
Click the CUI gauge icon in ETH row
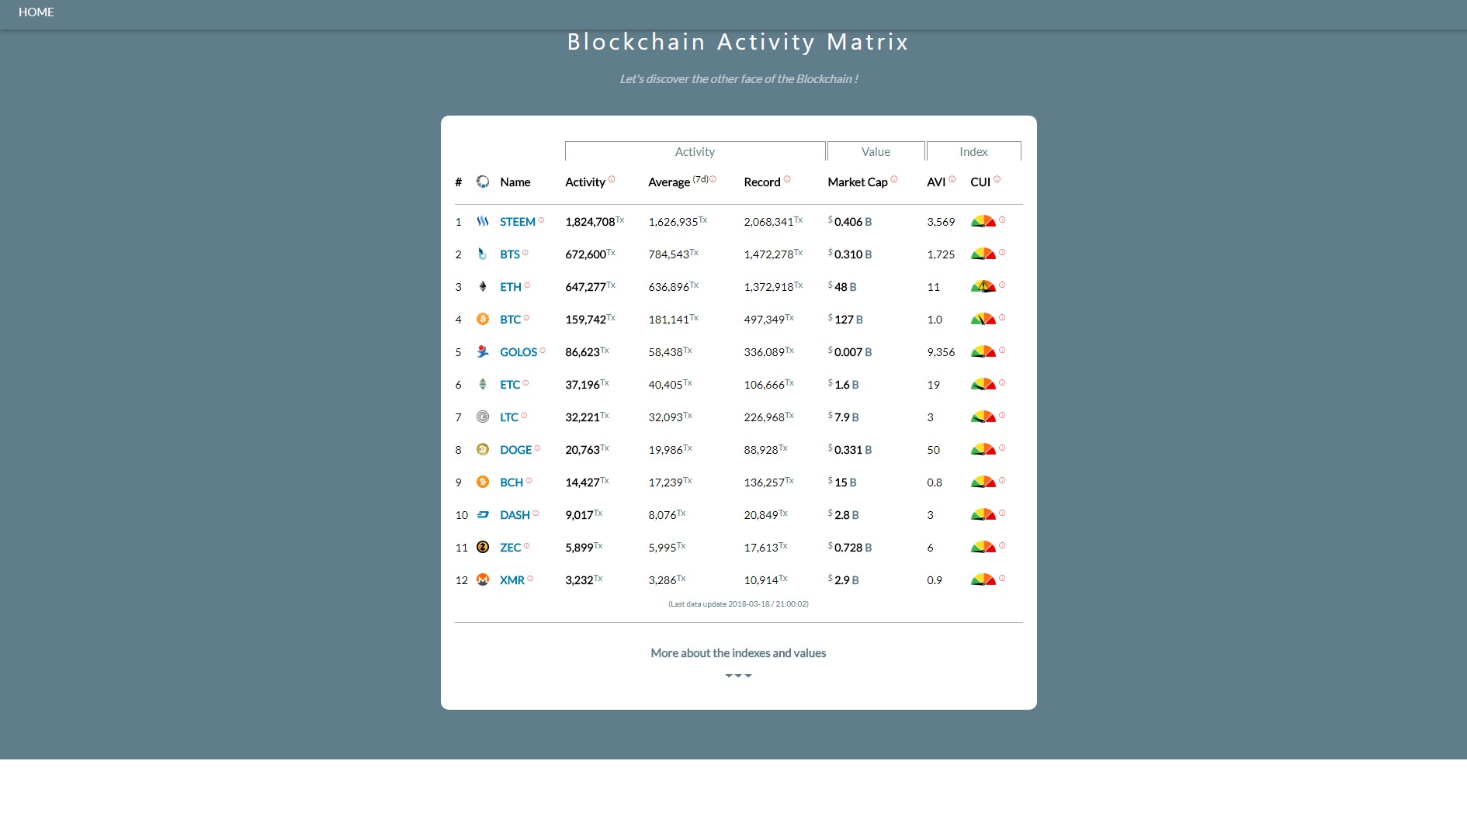tap(983, 286)
